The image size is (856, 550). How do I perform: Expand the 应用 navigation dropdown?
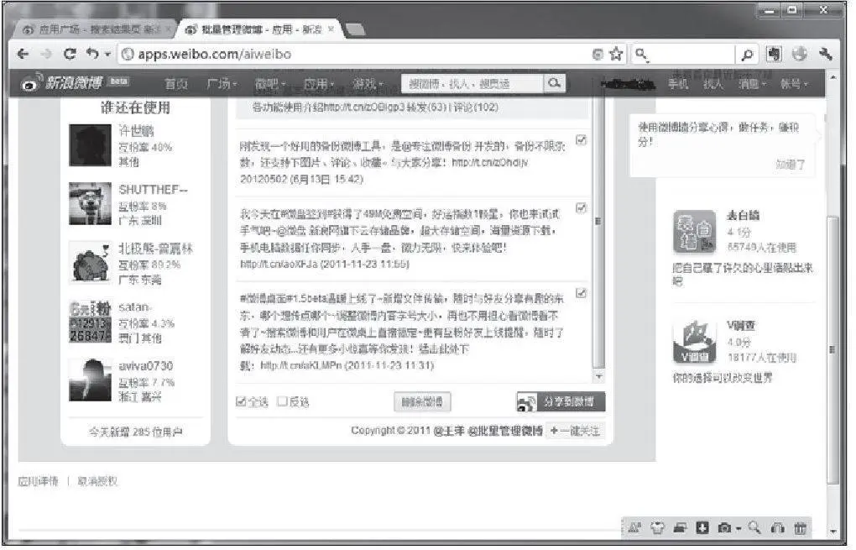pyautogui.click(x=318, y=84)
